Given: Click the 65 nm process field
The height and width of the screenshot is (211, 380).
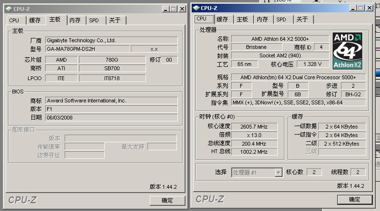Looking at the screenshot, I should pyautogui.click(x=244, y=64).
